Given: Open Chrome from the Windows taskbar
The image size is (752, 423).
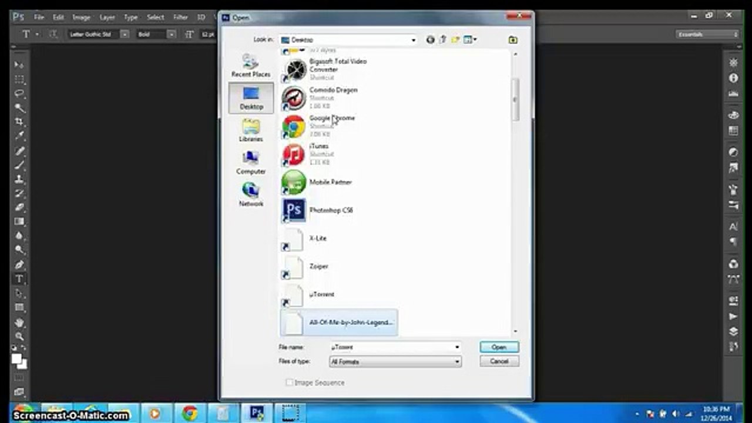Looking at the screenshot, I should pyautogui.click(x=189, y=413).
